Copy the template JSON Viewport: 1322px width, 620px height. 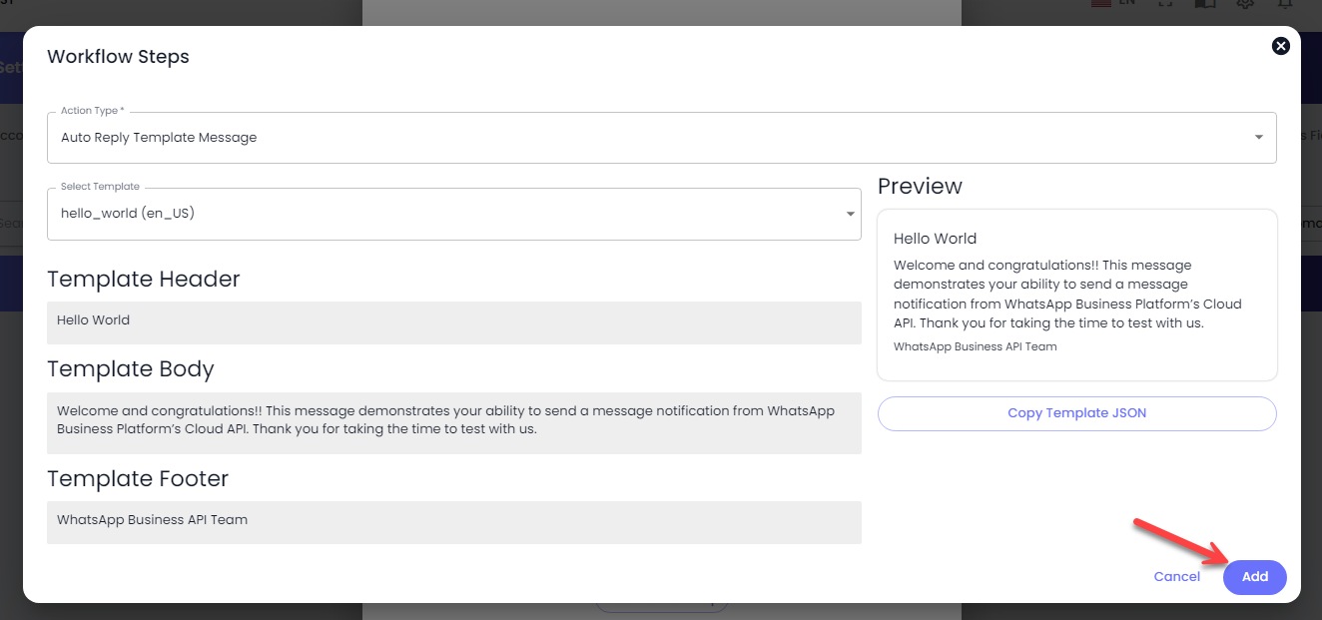1077,413
